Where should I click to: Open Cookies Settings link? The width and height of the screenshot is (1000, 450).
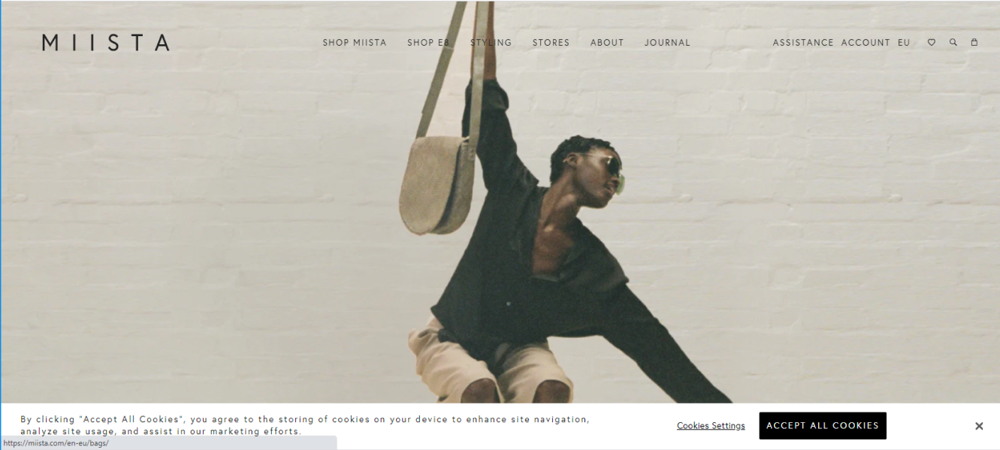coord(711,426)
